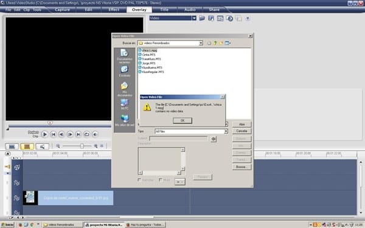Select the Jorge.MTS file
The width and height of the screenshot is (365, 228).
click(147, 63)
